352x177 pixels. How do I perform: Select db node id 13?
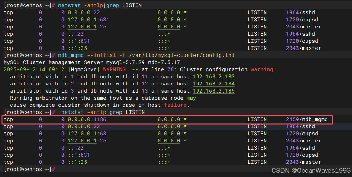(x=144, y=91)
